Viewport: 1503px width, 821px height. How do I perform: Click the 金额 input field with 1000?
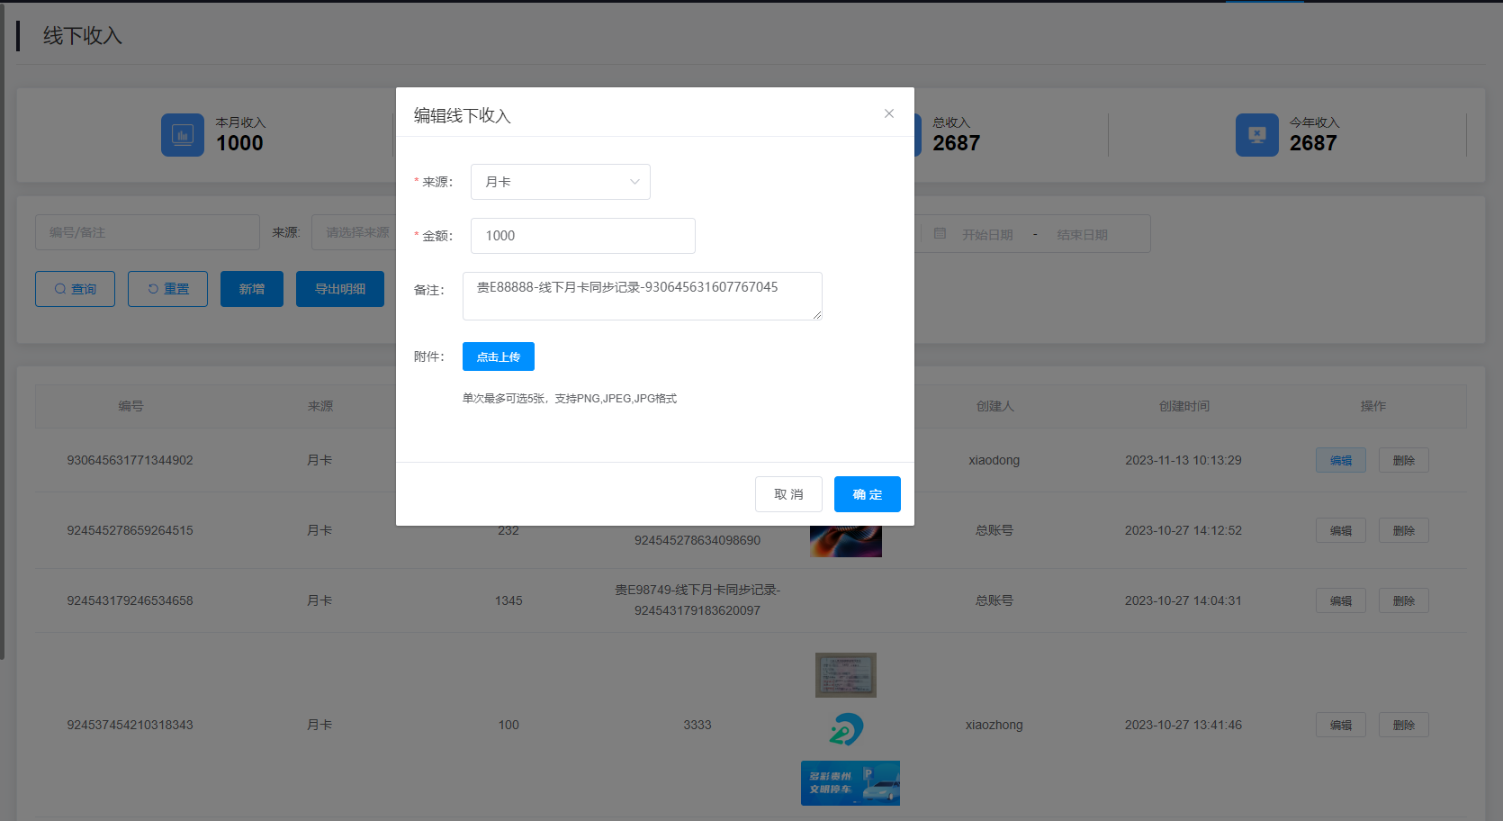tap(582, 236)
